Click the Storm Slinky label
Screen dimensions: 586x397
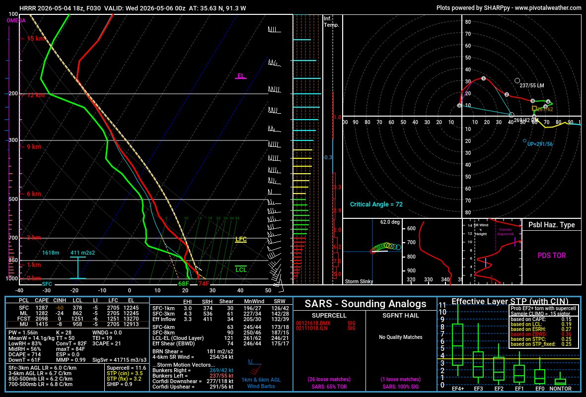click(359, 281)
